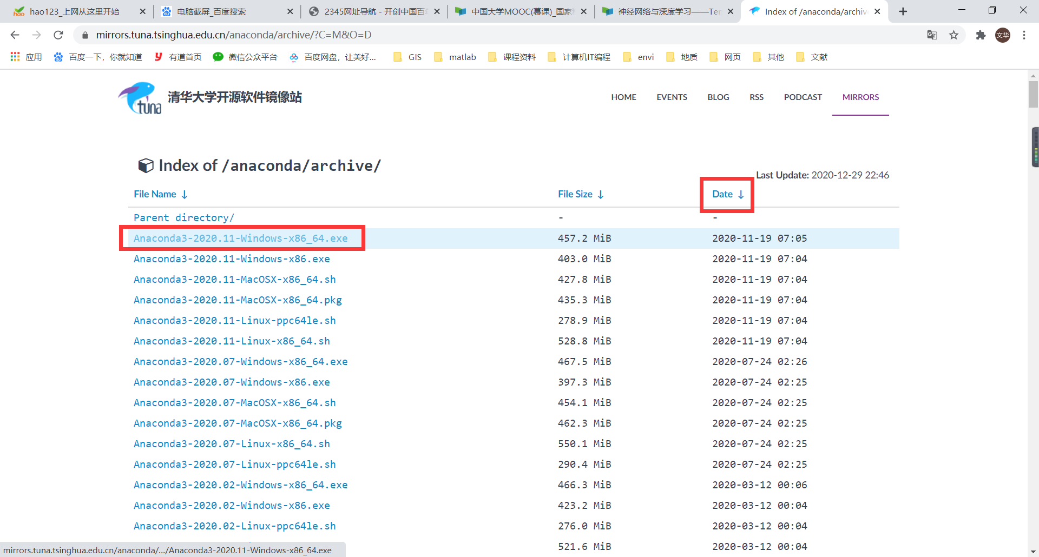This screenshot has height=557, width=1039.
Task: Open the user profile avatar
Action: point(1003,35)
